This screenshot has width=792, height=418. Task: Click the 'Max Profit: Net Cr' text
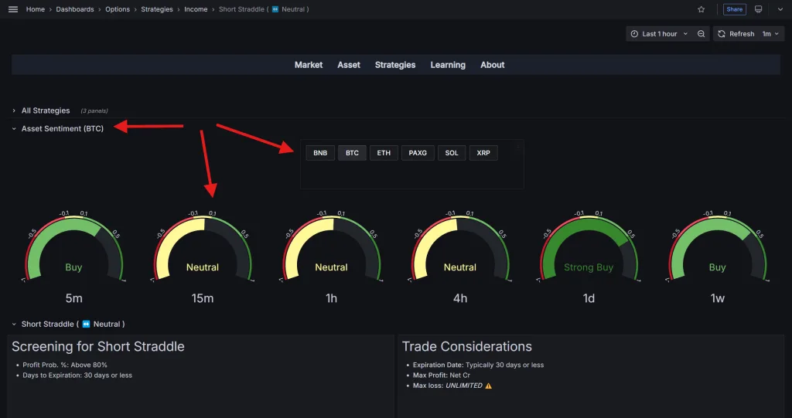click(x=442, y=375)
